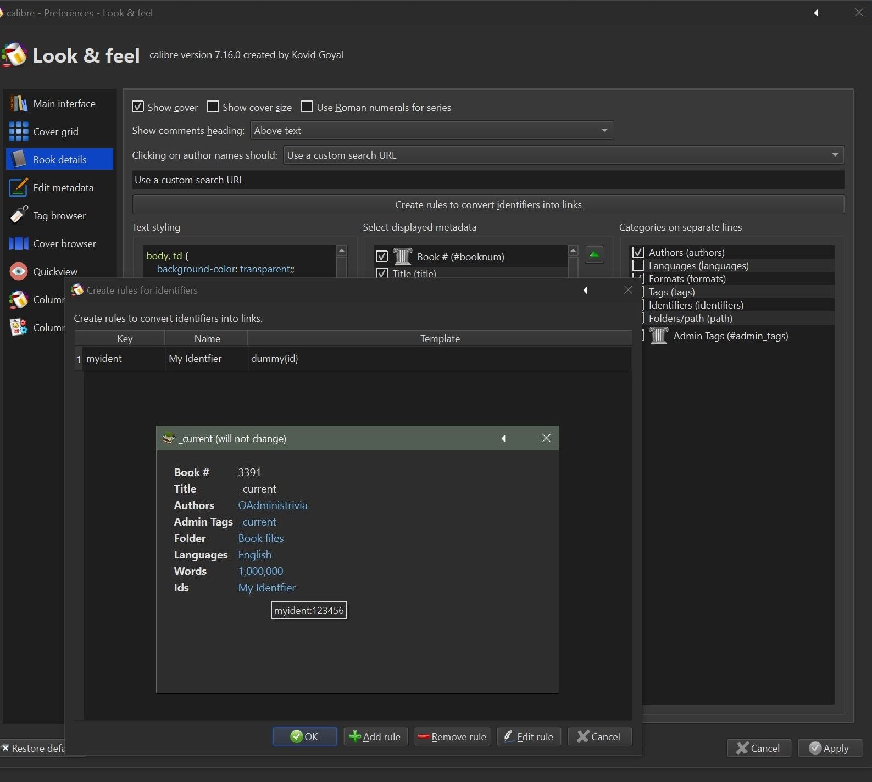Click the Book details icon
This screenshot has height=782, width=872.
tap(19, 159)
